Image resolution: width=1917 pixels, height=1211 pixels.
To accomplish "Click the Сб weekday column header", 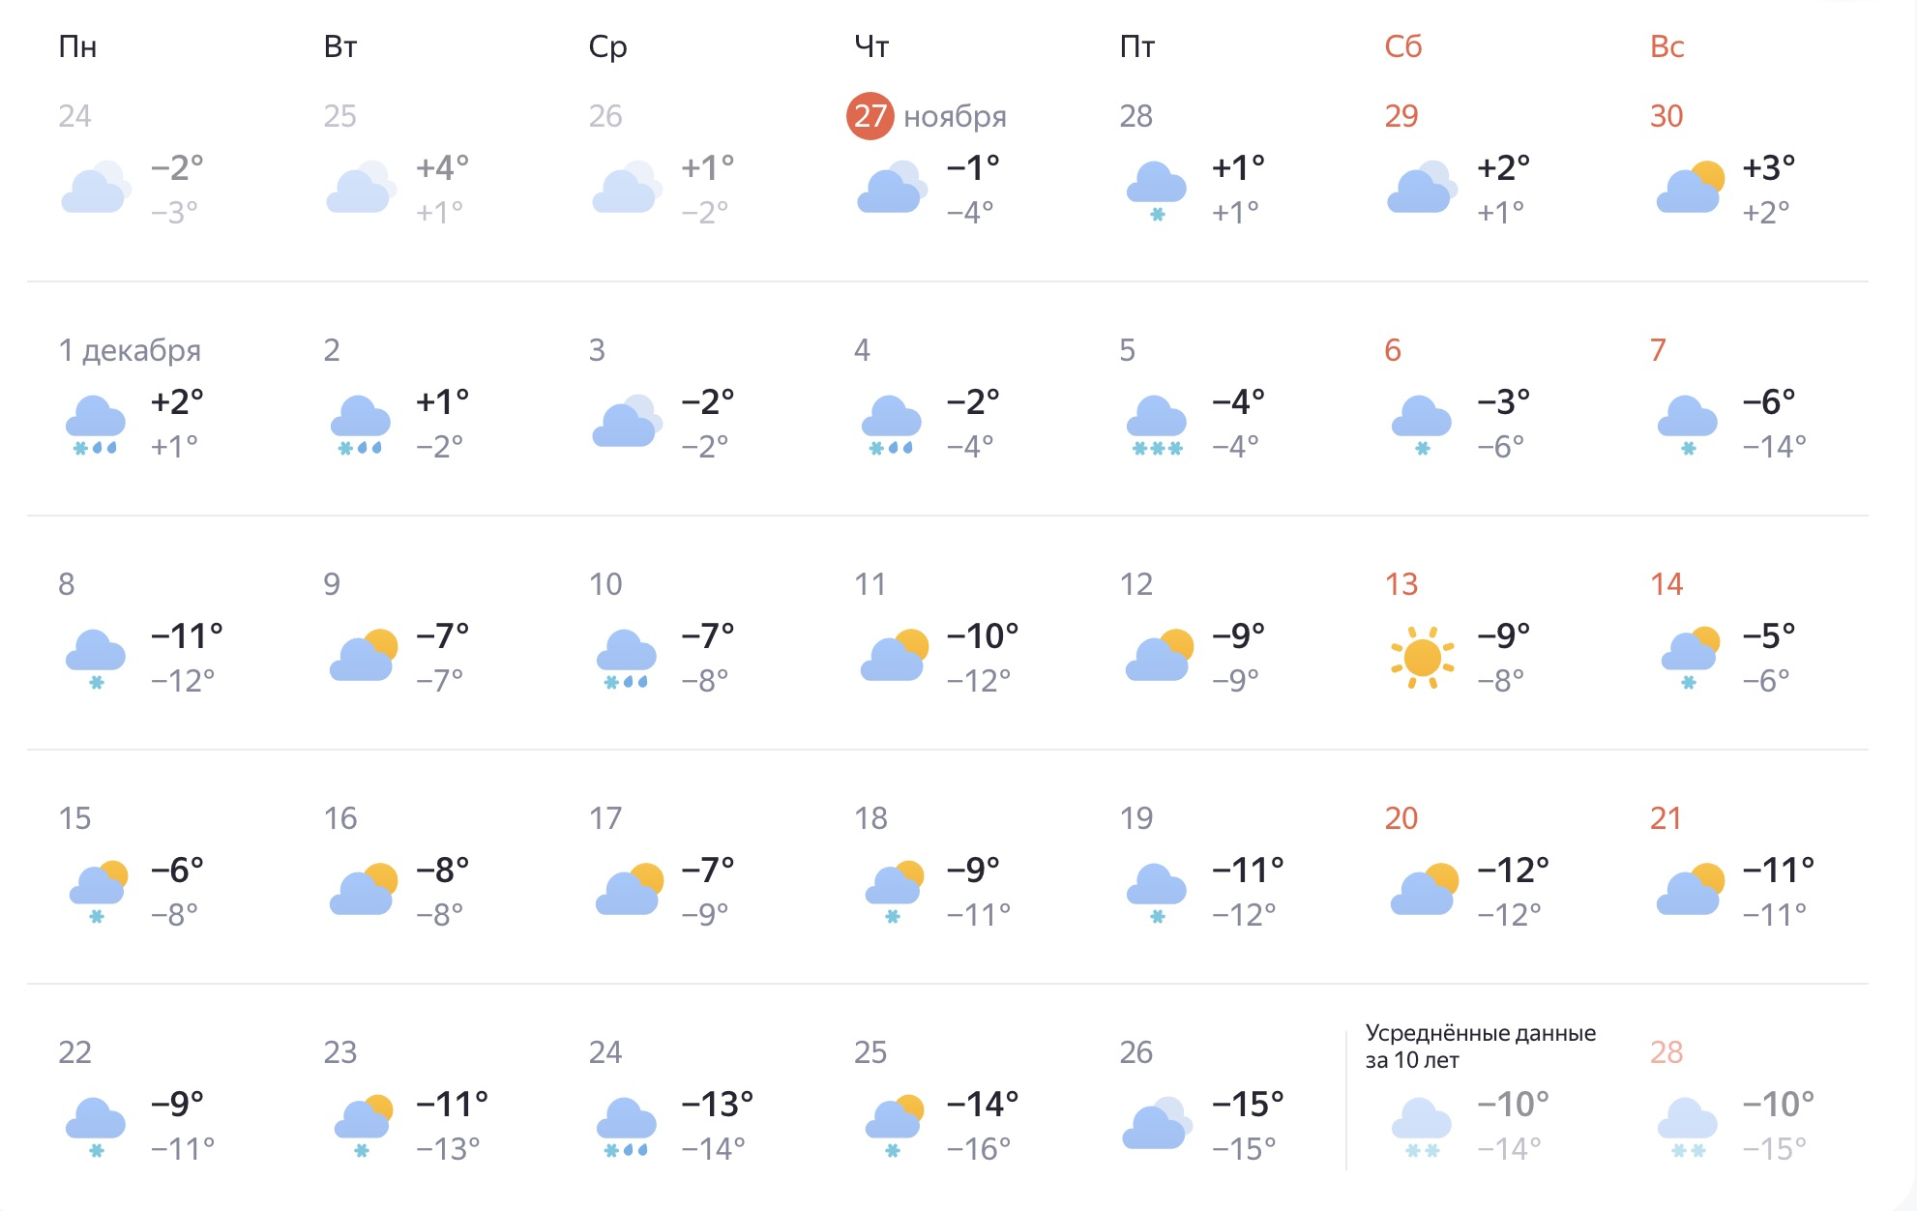I will coord(1402,46).
